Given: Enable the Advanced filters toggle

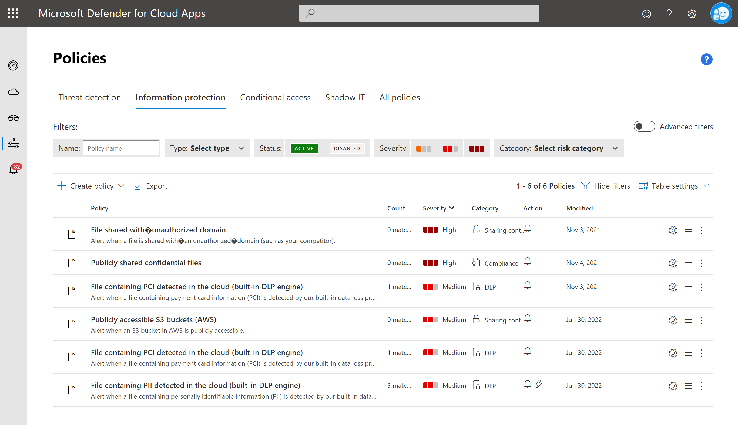Looking at the screenshot, I should point(644,126).
